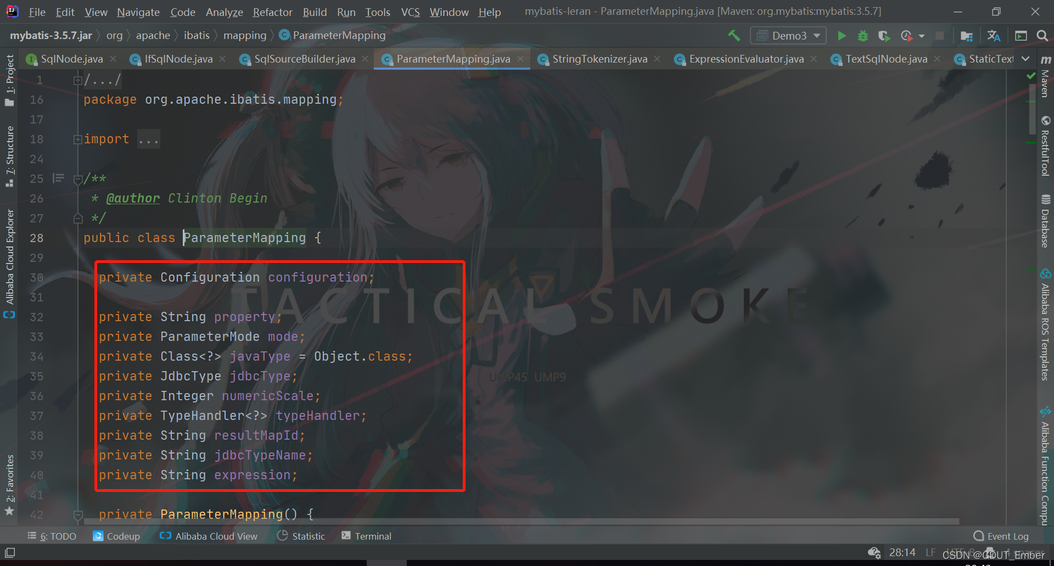Screen dimensions: 1054x566
Task: Open the RestfulTool side panel
Action: tap(1046, 146)
